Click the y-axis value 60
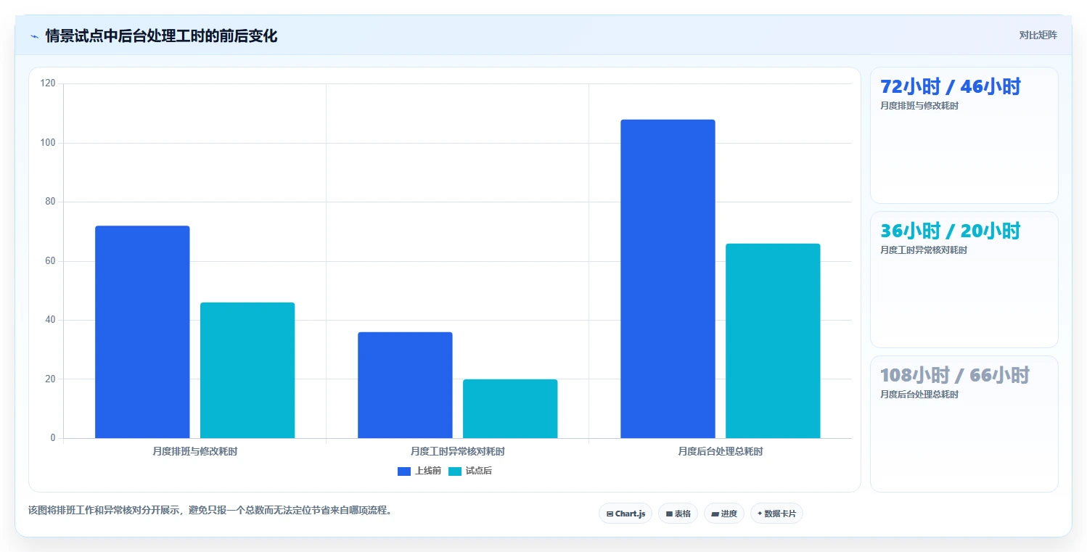This screenshot has height=552, width=1087. point(50,261)
